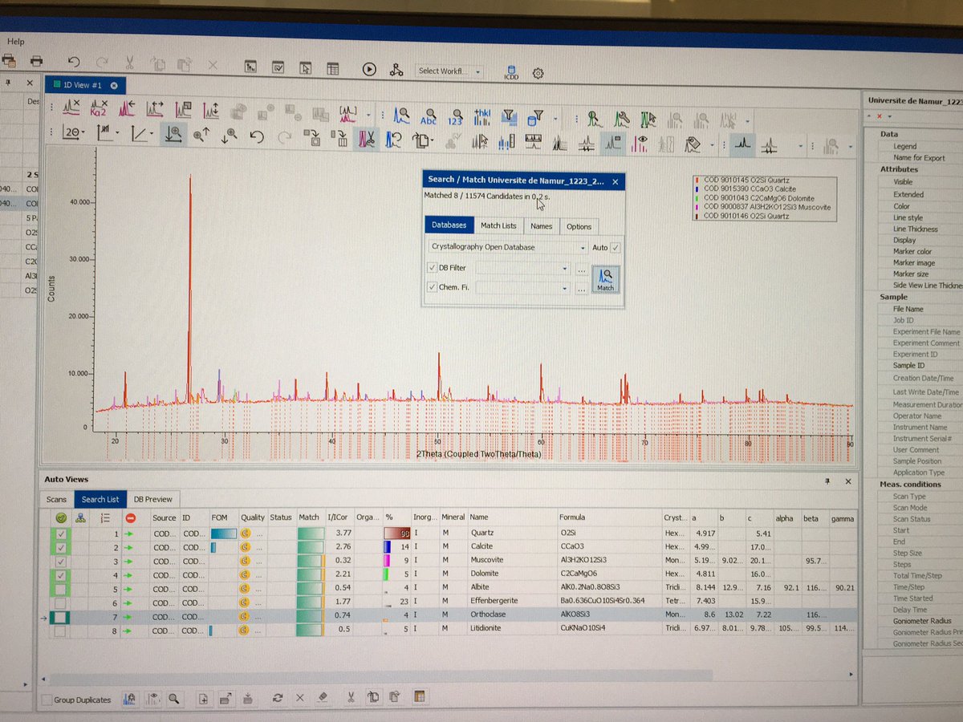Uncheck the Muscovite row checkbox
963x722 pixels.
pos(62,561)
